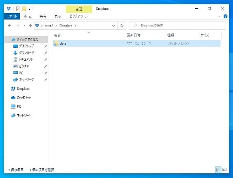Click the pin icon beside デスクトップ
The height and width of the screenshot is (178, 233).
(x=46, y=46)
